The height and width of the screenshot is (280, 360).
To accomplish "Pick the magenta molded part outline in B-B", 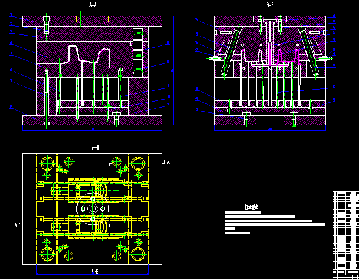I will (x=288, y=57).
